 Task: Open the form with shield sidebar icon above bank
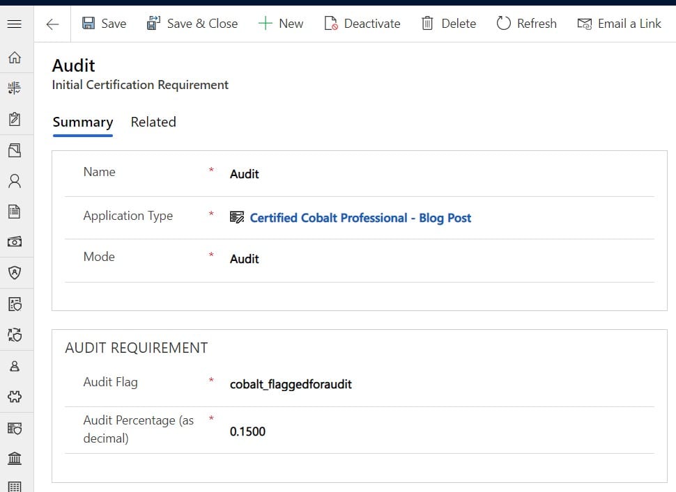pyautogui.click(x=15, y=428)
